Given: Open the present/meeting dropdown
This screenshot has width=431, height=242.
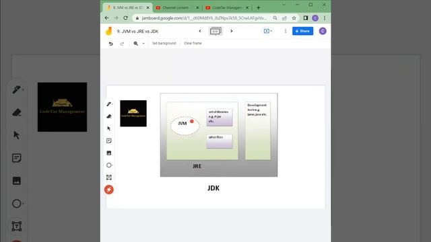Looking at the screenshot, I should click(268, 31).
